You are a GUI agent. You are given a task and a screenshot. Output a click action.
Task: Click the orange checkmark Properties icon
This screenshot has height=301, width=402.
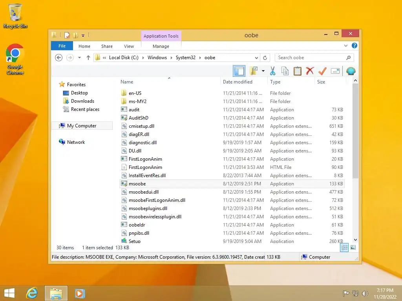click(x=322, y=71)
